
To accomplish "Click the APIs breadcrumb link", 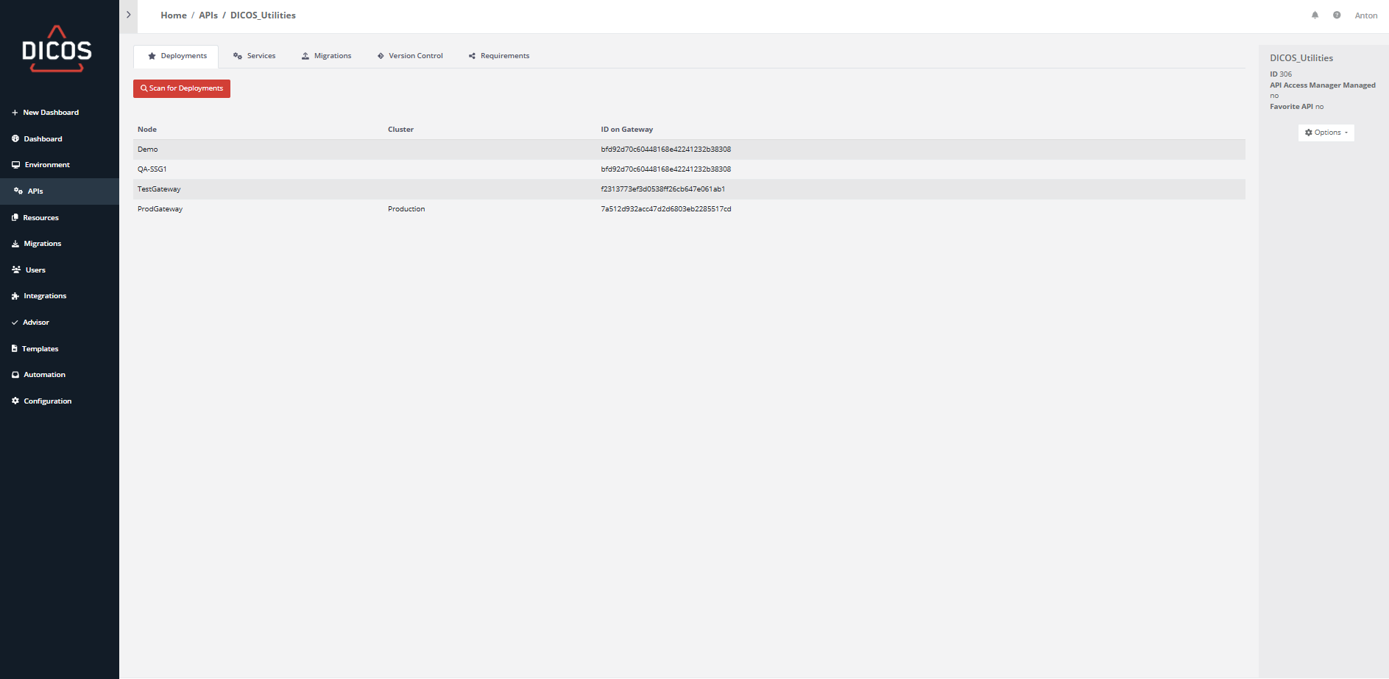I will point(208,15).
